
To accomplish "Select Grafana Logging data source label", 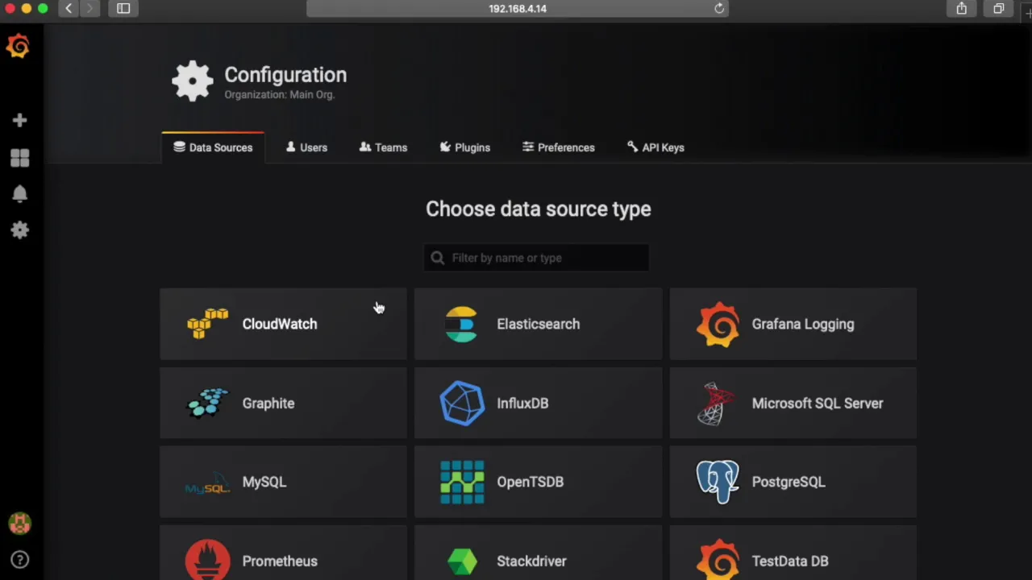I will coord(802,325).
